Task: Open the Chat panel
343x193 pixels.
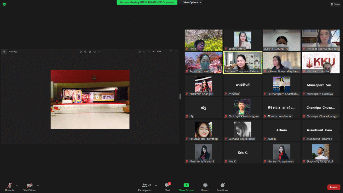Action: tap(167, 187)
